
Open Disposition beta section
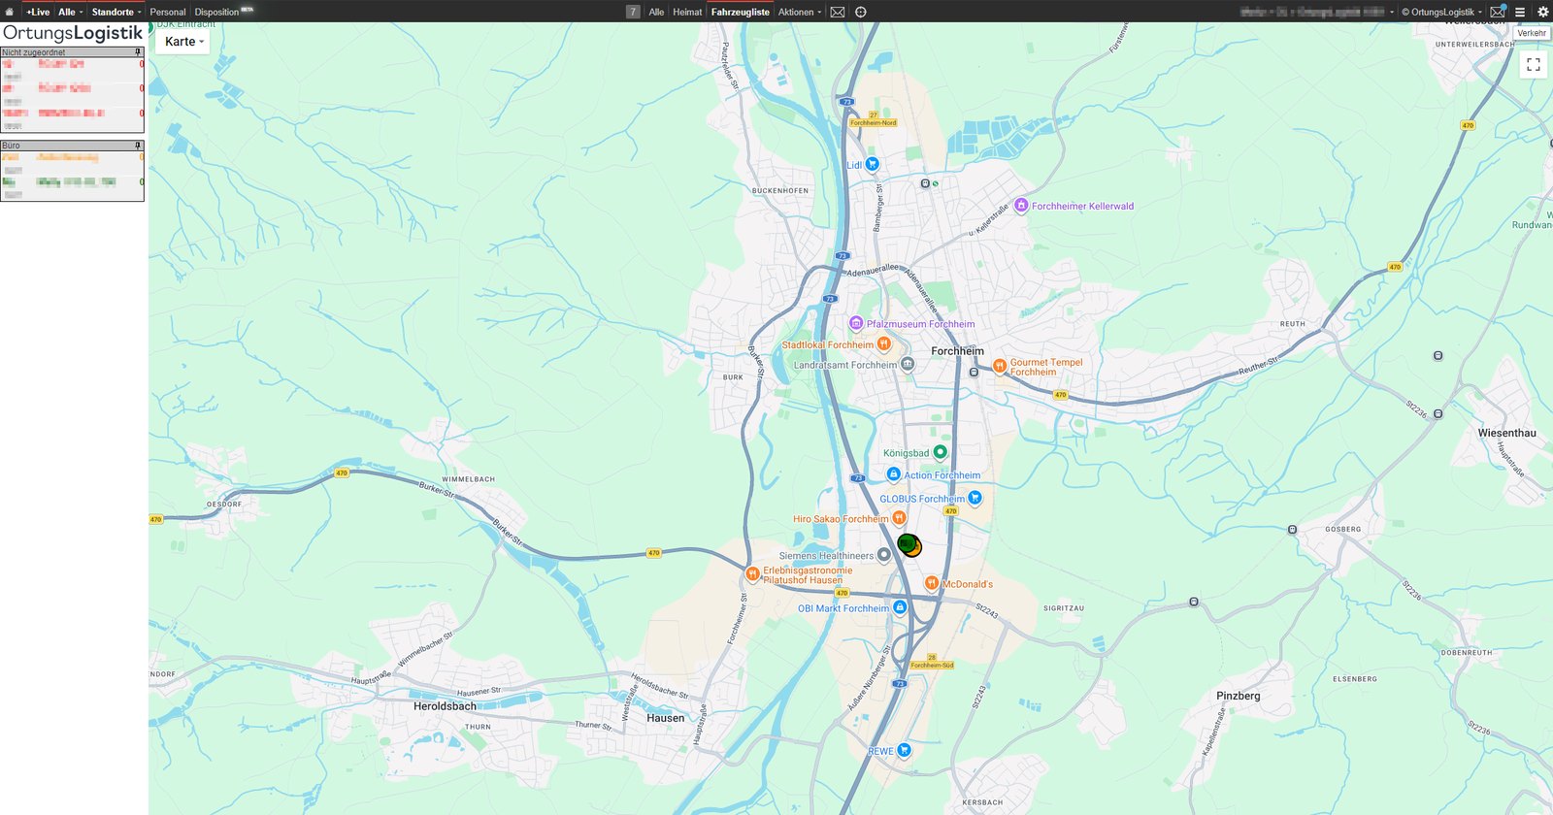223,12
